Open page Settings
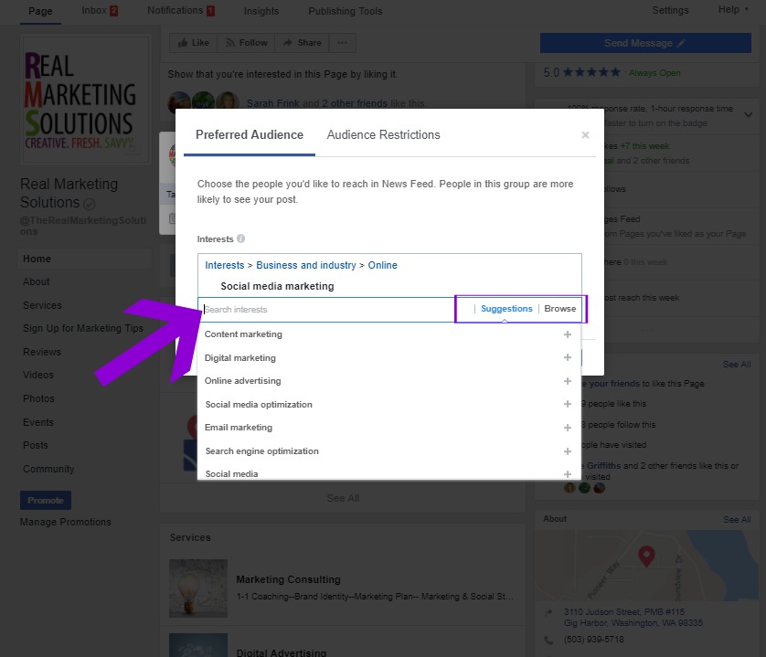766x657 pixels. (670, 10)
